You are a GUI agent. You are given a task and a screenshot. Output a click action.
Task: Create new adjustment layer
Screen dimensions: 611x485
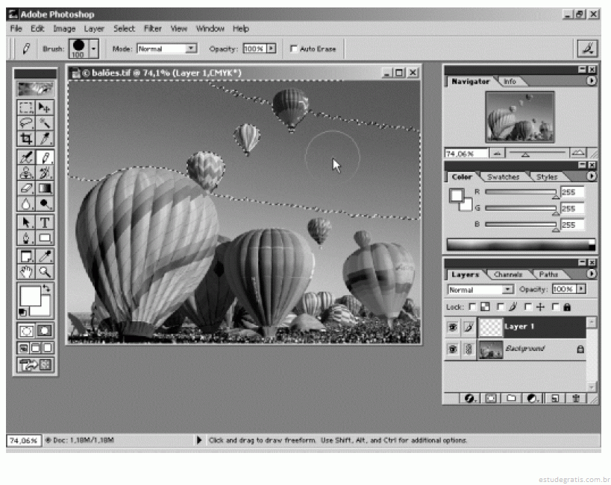pos(532,398)
